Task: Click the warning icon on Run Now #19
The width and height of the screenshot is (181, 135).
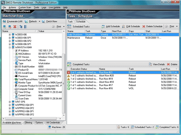Action: coord(69,79)
